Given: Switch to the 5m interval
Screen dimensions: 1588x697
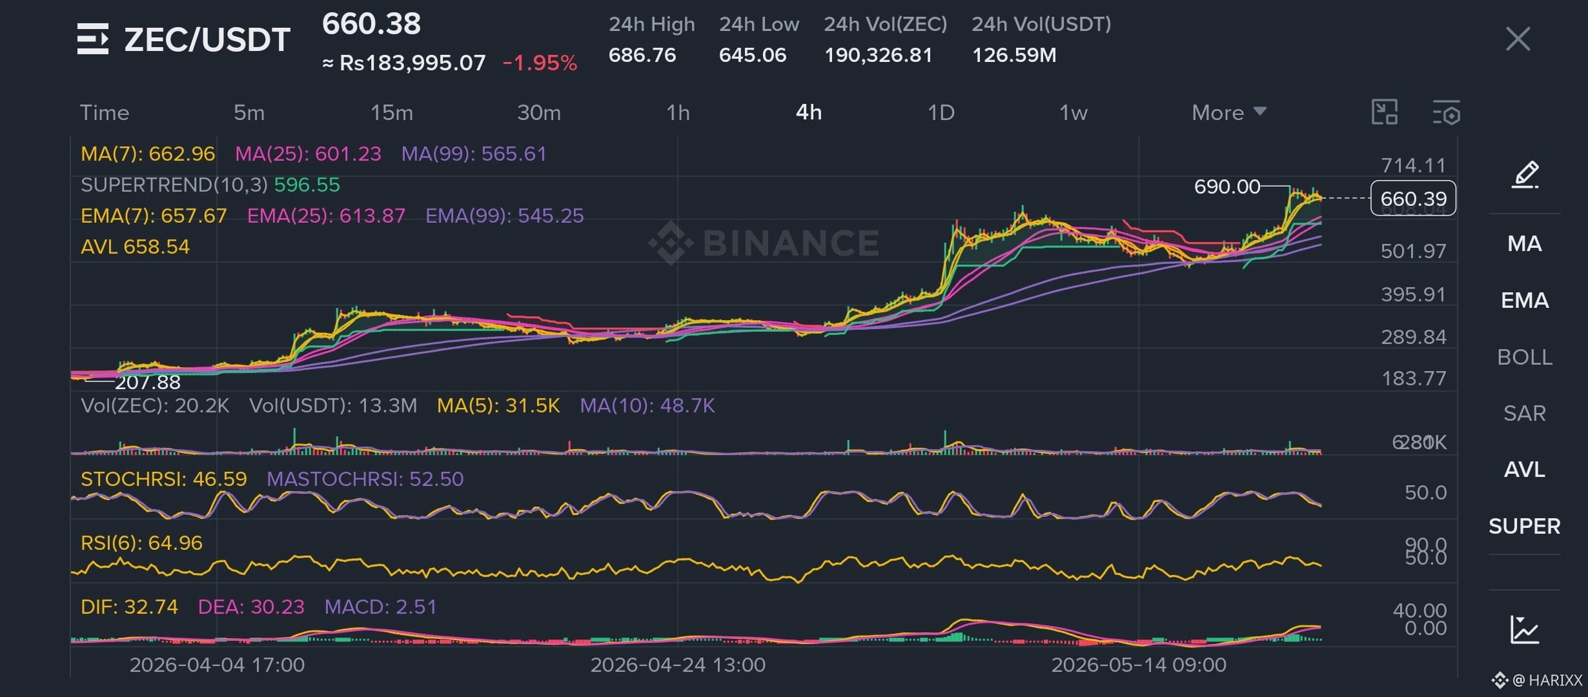Looking at the screenshot, I should click(249, 112).
